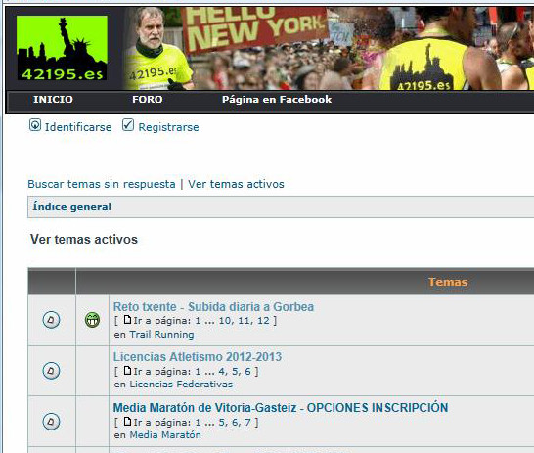Click the green grinning smiley icon

pos(92,320)
